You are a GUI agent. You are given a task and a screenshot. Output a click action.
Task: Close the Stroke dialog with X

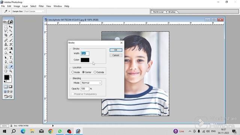121,43
